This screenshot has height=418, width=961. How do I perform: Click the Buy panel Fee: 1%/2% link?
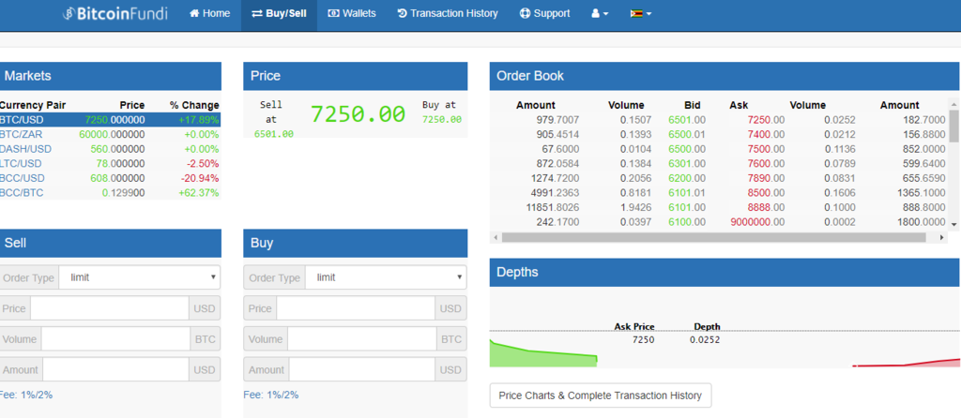click(x=271, y=396)
